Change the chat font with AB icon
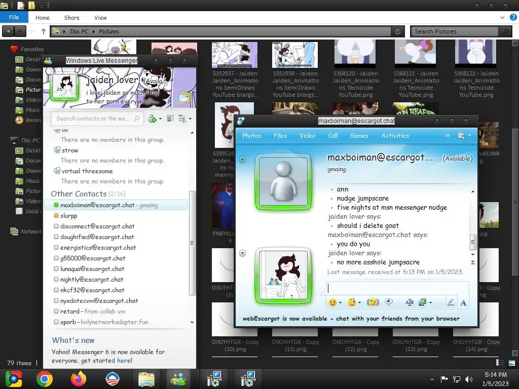This screenshot has height=389, width=519. pos(410,302)
